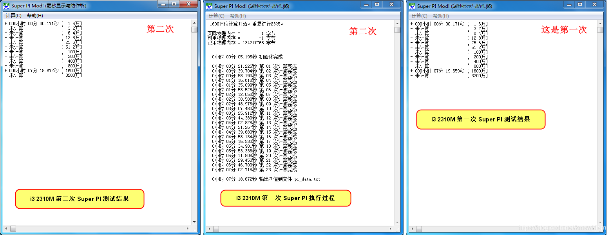The width and height of the screenshot is (610, 235).
Task: Click '00分 05.195秒 初始化完成' line
Action: click(x=247, y=57)
